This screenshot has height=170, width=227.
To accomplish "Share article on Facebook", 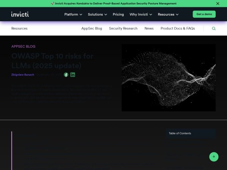I will click(x=66, y=75).
